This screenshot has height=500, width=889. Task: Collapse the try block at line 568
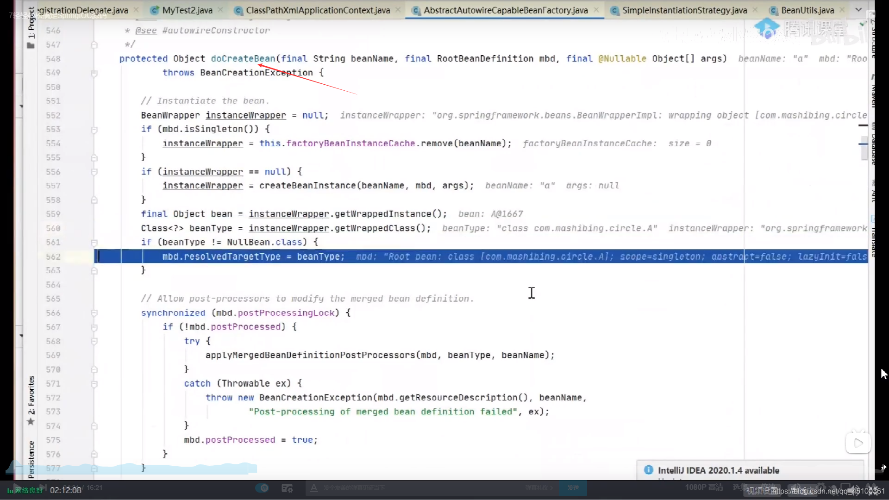point(94,342)
